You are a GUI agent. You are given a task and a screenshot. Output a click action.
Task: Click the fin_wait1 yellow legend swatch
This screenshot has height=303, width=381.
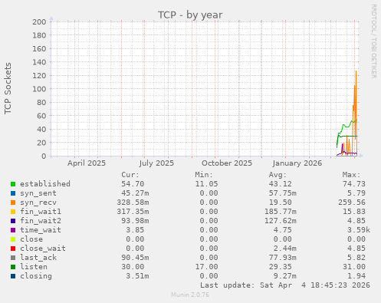[x=13, y=212]
